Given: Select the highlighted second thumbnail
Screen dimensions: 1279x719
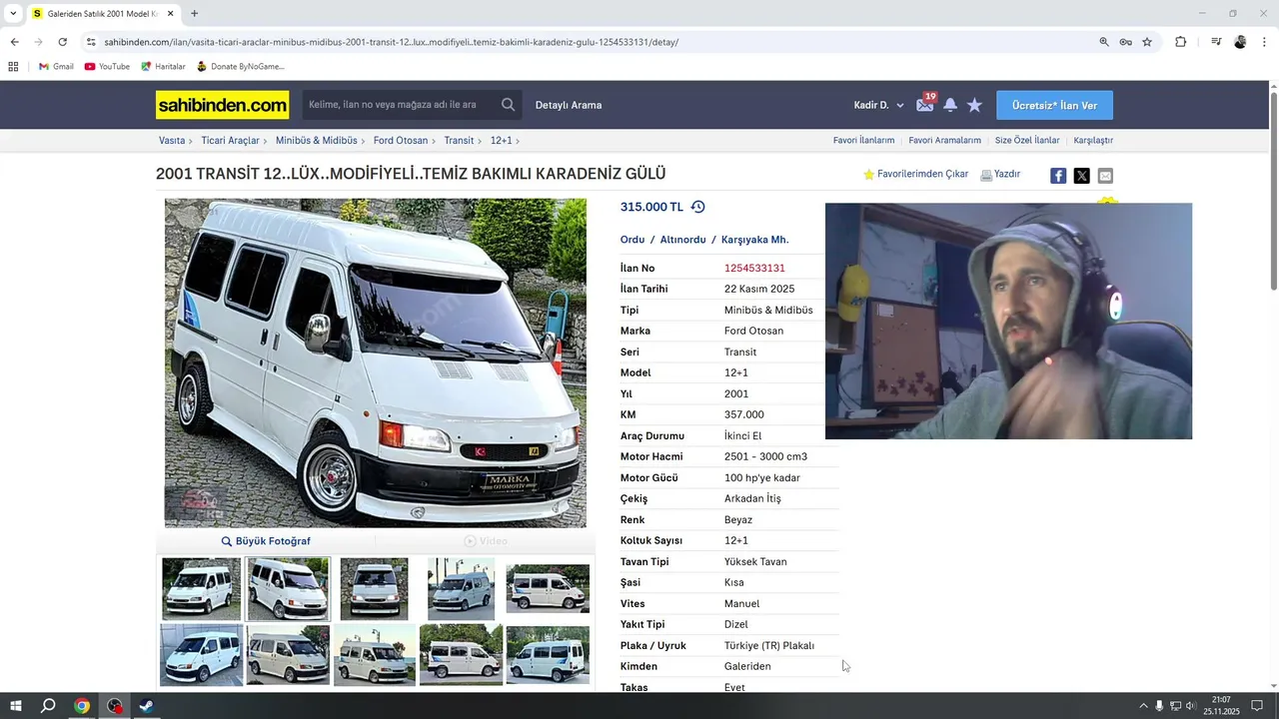Looking at the screenshot, I should click(288, 589).
